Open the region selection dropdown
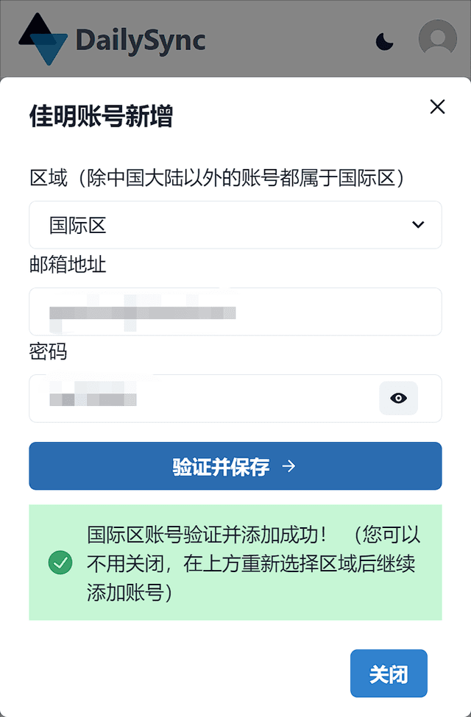471x717 pixels. coord(235,225)
